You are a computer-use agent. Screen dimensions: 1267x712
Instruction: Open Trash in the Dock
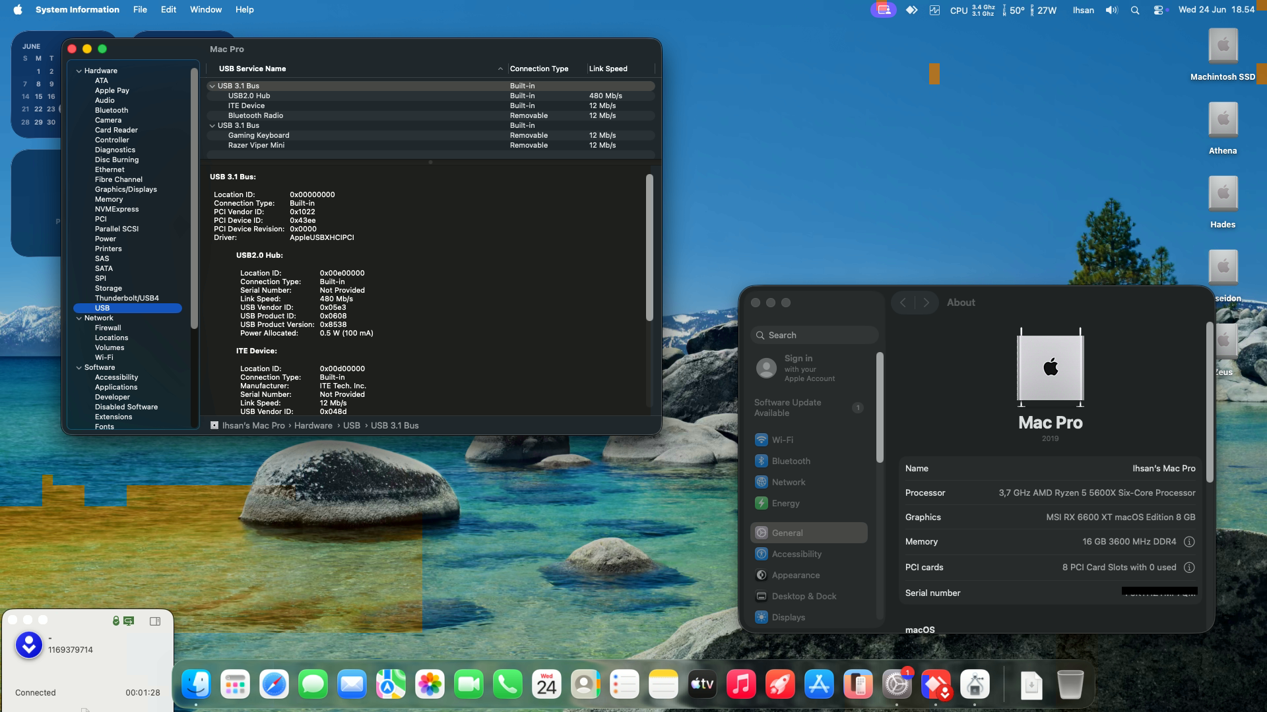(x=1070, y=685)
